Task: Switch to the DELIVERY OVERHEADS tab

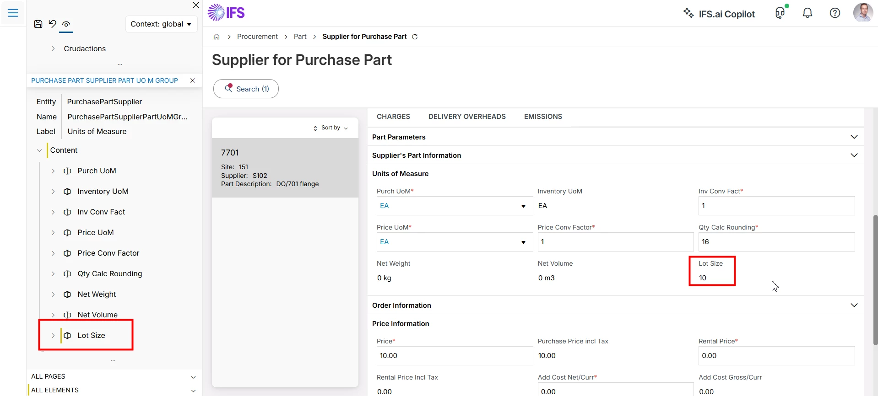Action: pos(467,117)
